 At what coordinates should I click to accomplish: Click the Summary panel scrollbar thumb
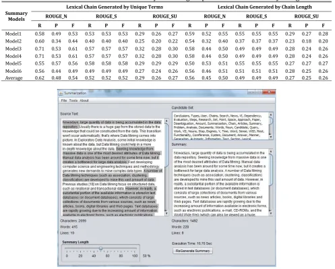(271, 170)
